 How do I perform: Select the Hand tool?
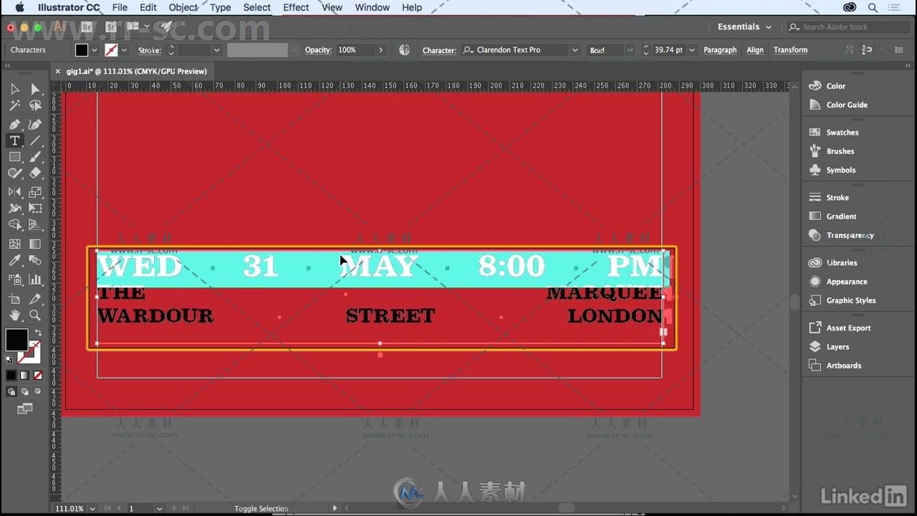14,315
